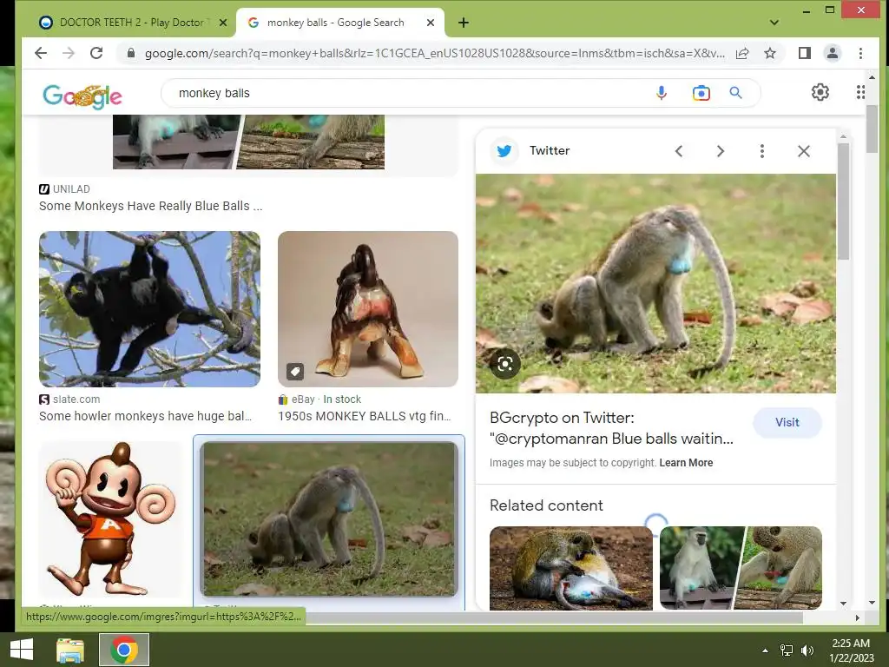Click product tag icon on eBay image

(295, 372)
